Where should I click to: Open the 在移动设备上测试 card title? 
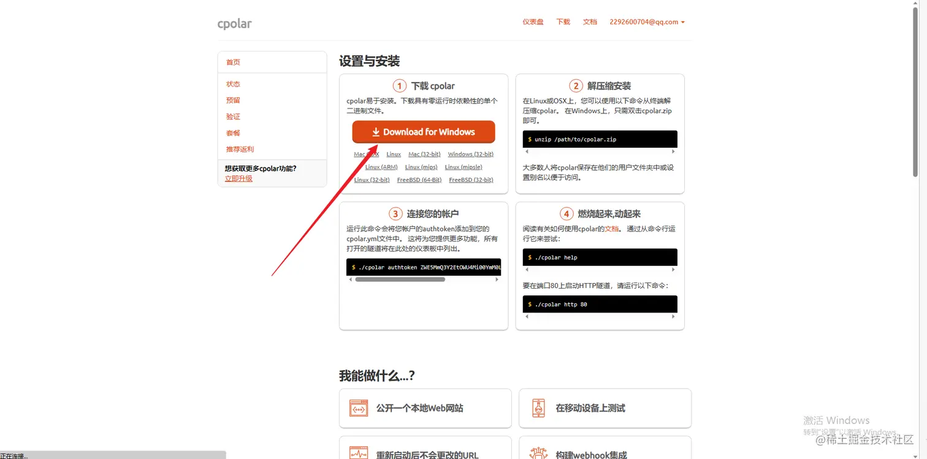click(590, 408)
